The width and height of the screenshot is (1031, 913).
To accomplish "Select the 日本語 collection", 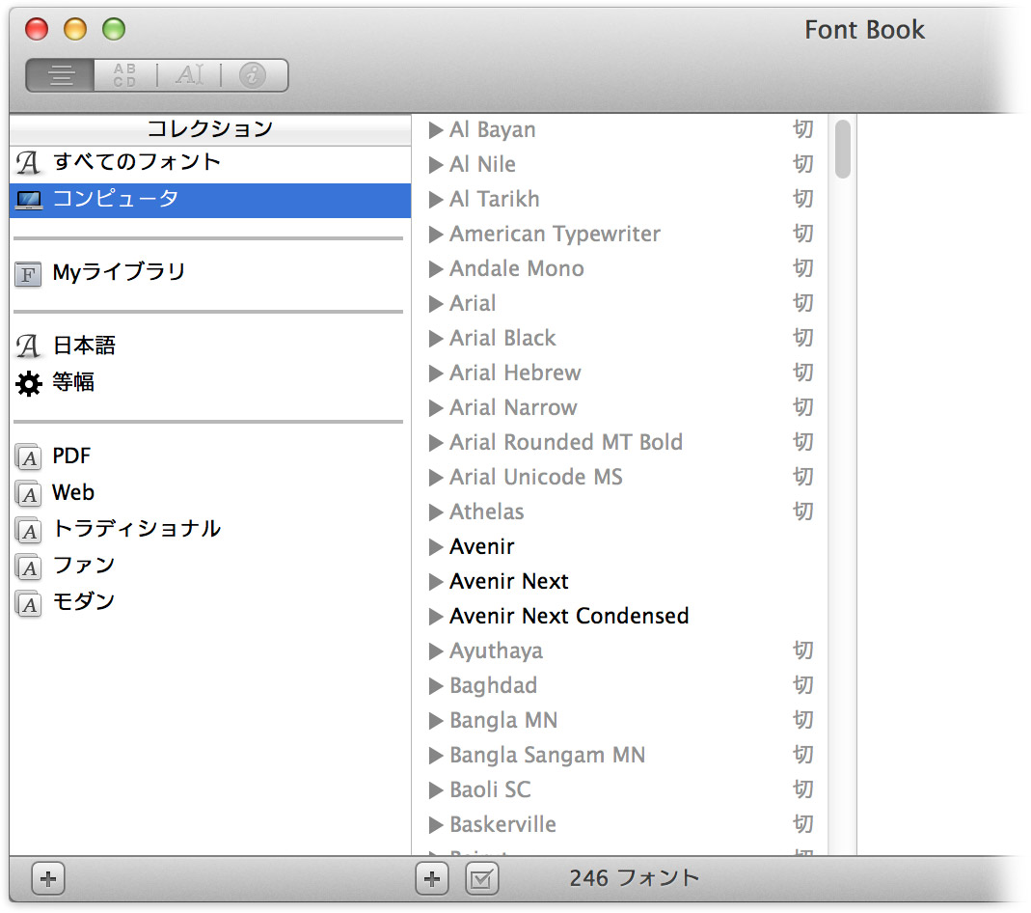I will 210,346.
